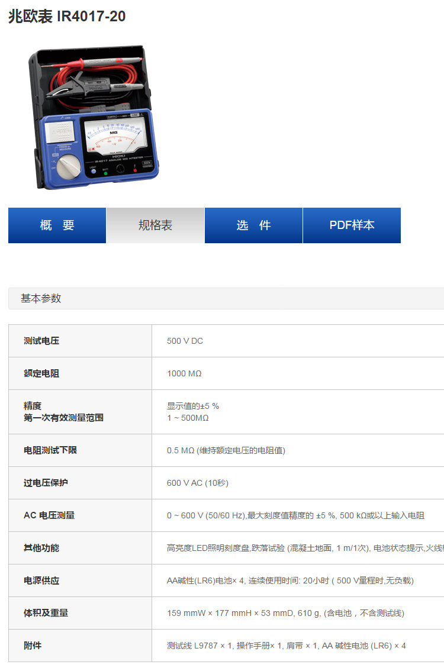The image size is (444, 671).
Task: Select the 附件 row label
Action: point(33,646)
